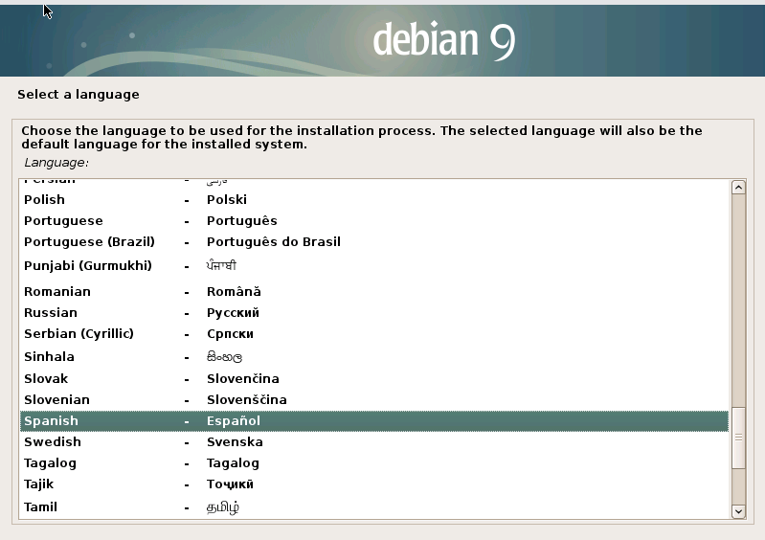The image size is (765, 540).
Task: Select Punjabi (Gurmukhi) language
Action: [374, 266]
